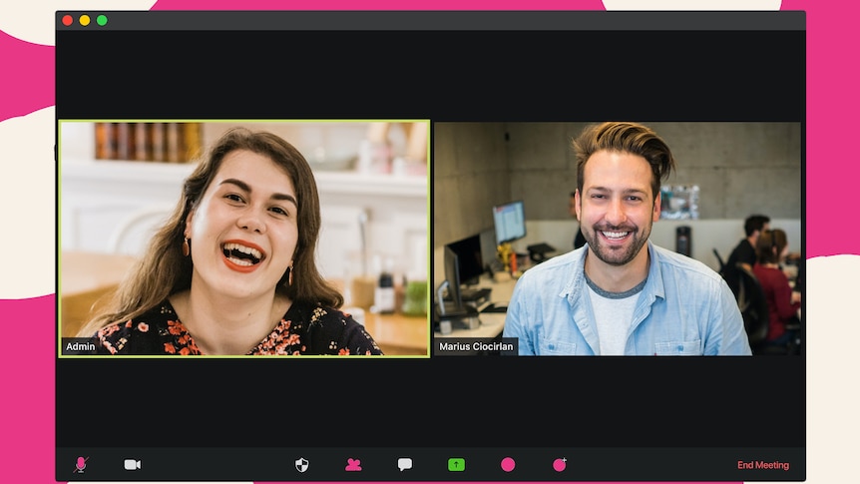
Task: Unmute the microphone icon
Action: pos(81,465)
